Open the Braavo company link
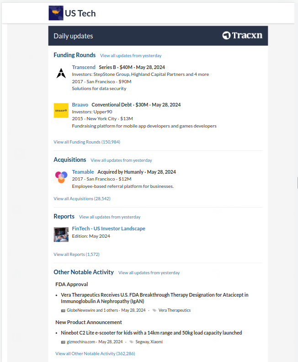The height and width of the screenshot is (362, 298). tap(80, 105)
